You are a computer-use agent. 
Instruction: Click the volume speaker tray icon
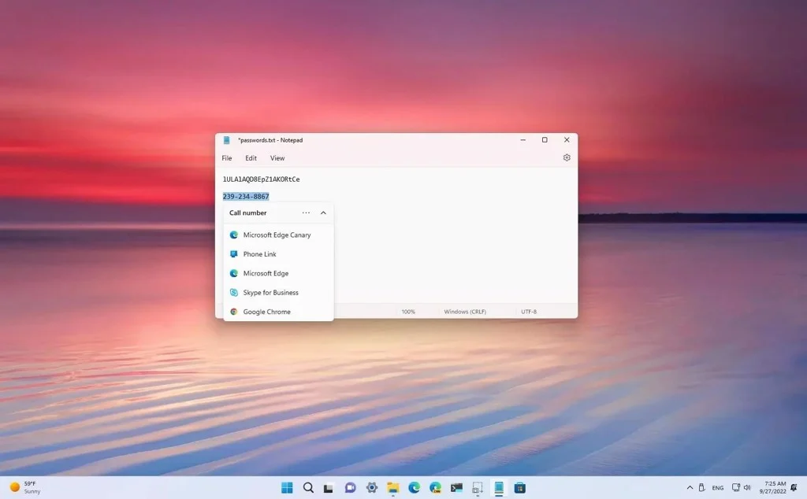point(747,488)
